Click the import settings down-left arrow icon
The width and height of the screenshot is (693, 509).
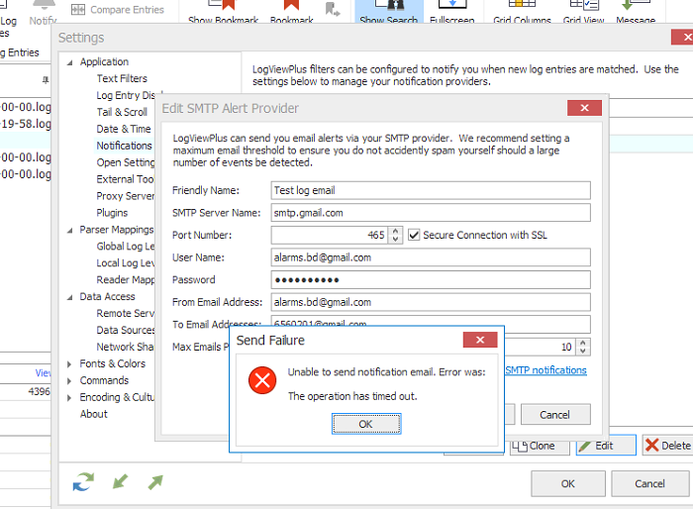point(120,481)
